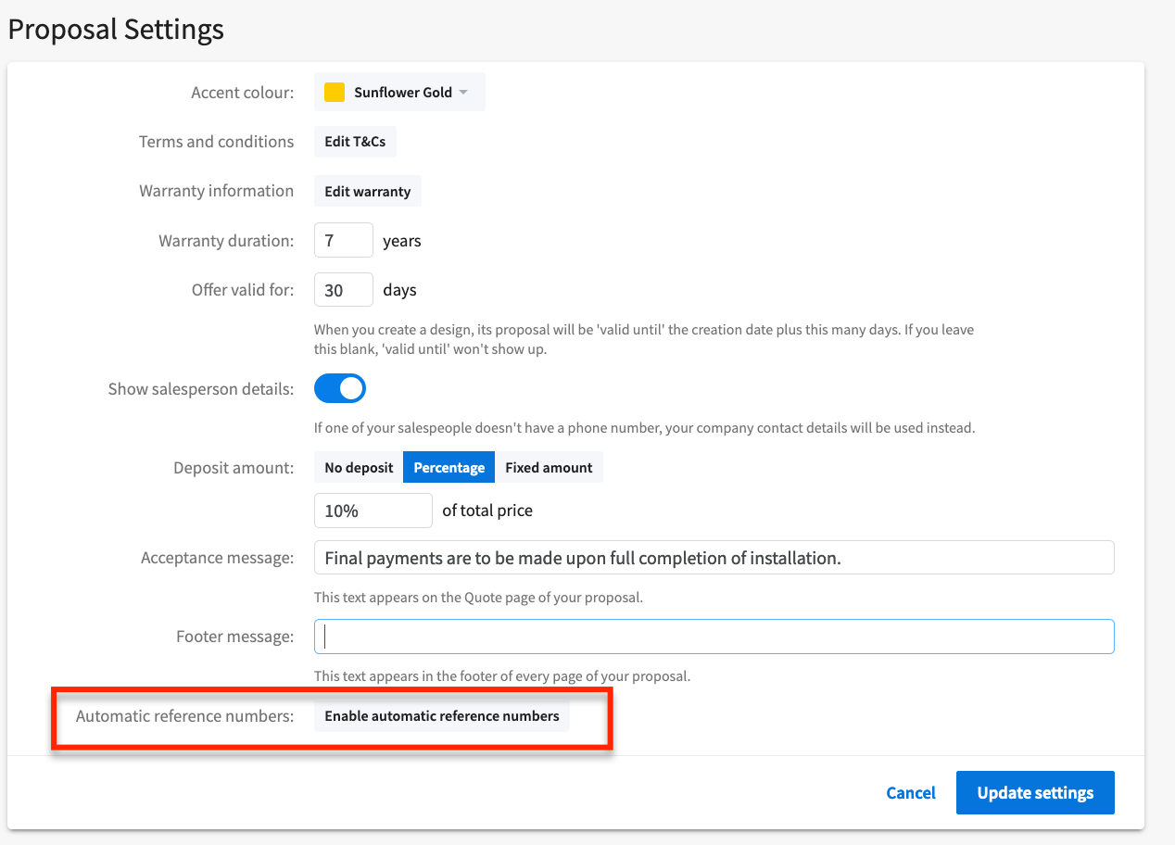Select the No deposit option
The width and height of the screenshot is (1175, 845).
[359, 468]
